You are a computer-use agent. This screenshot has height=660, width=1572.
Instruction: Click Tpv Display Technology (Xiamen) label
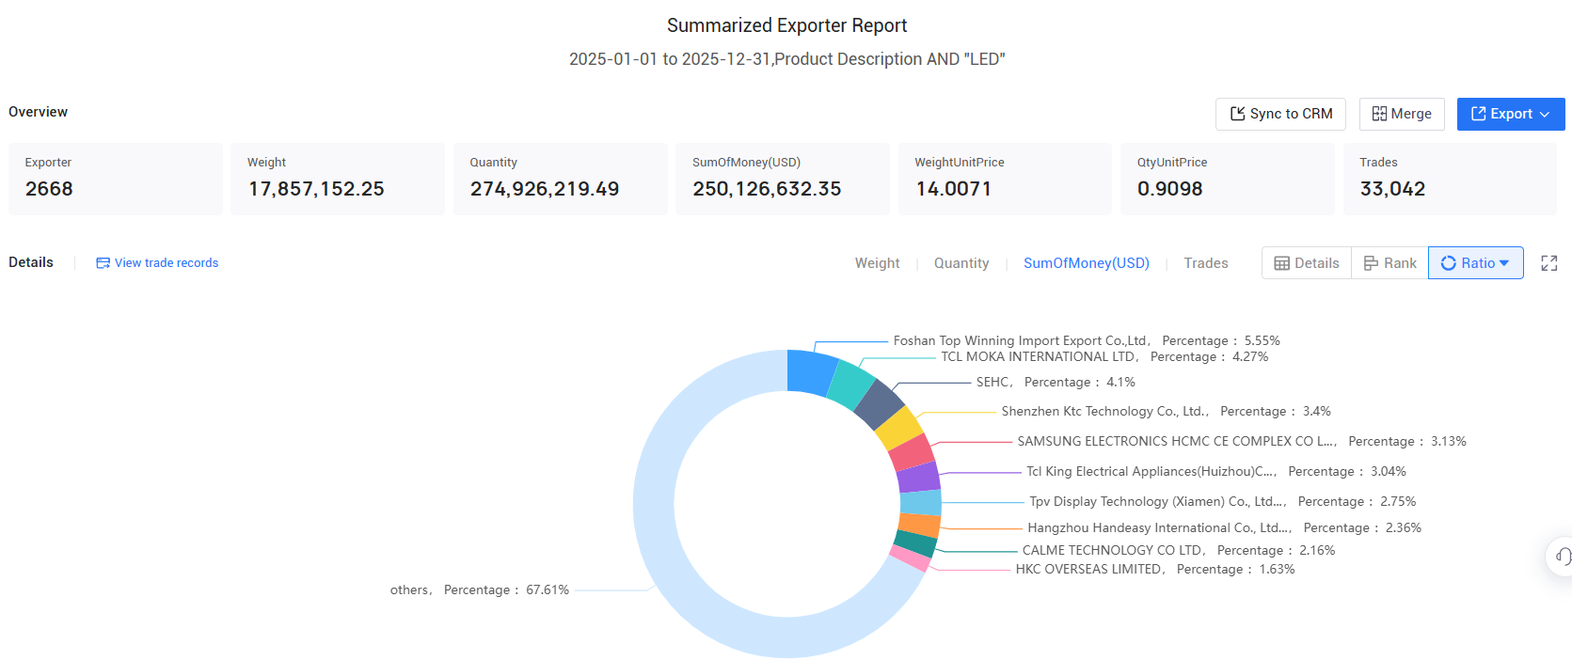pyautogui.click(x=1222, y=501)
